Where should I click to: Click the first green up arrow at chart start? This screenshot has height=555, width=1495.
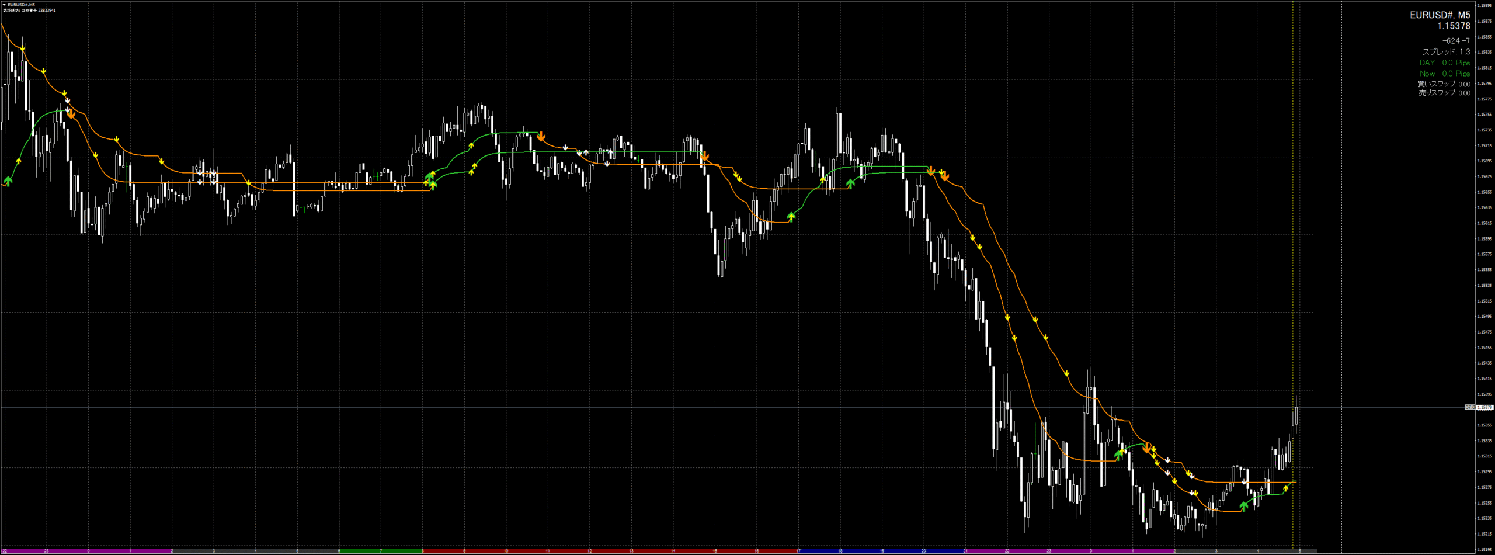[x=8, y=181]
